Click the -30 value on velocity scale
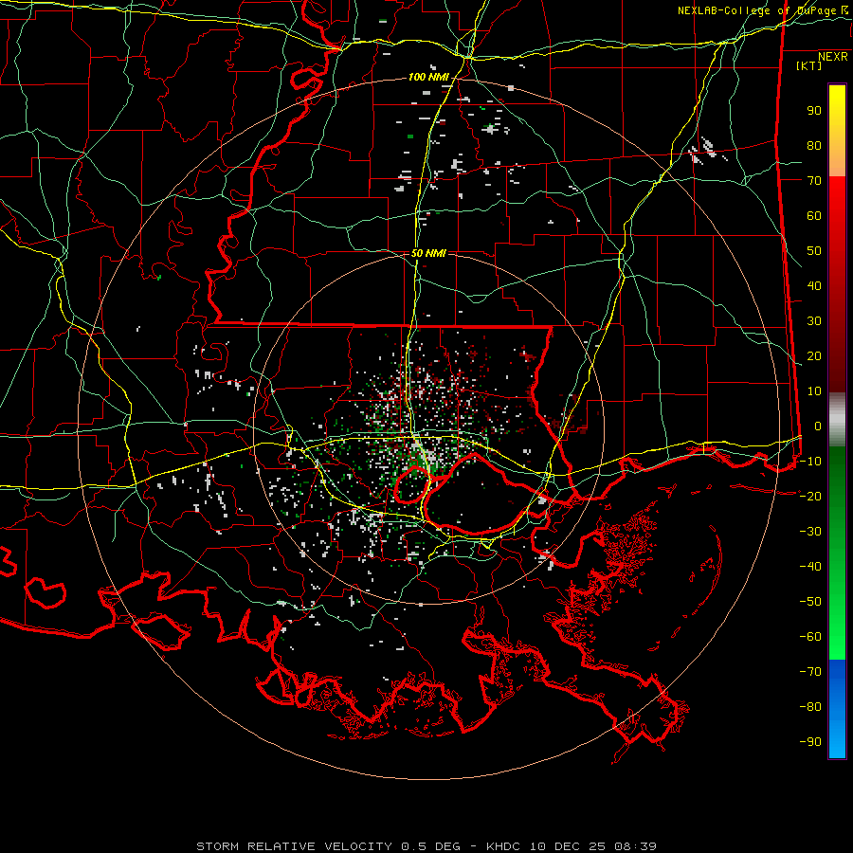Image resolution: width=853 pixels, height=853 pixels. pos(810,532)
